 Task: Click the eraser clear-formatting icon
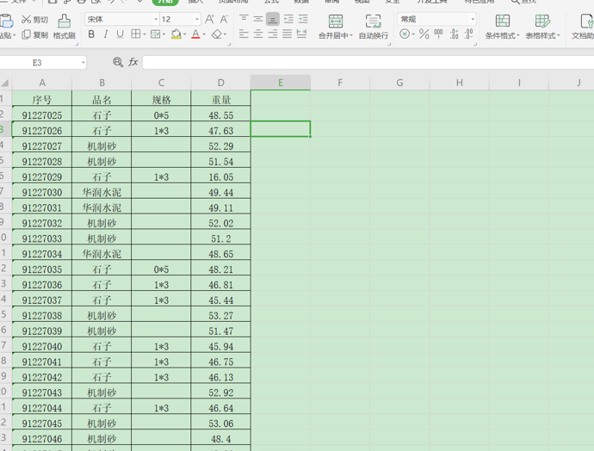pyautogui.click(x=217, y=34)
